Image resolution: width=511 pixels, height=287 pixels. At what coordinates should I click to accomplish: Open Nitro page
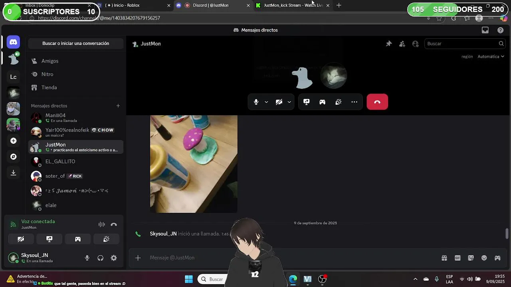pos(76,74)
